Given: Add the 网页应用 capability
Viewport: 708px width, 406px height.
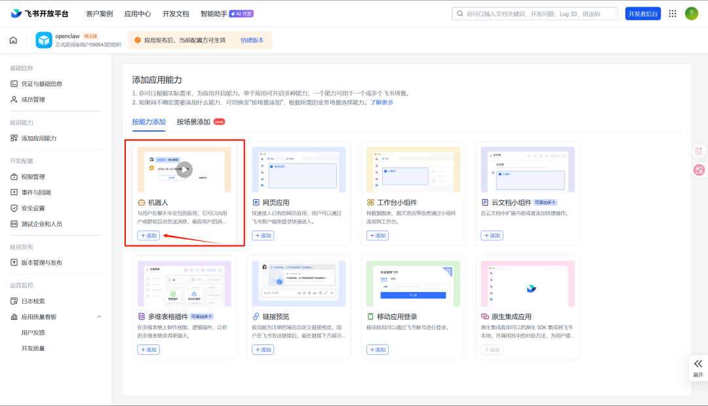Looking at the screenshot, I should [263, 236].
